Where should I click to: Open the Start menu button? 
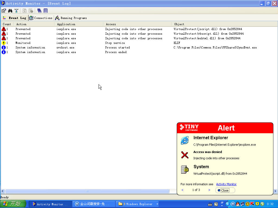tap(13, 204)
